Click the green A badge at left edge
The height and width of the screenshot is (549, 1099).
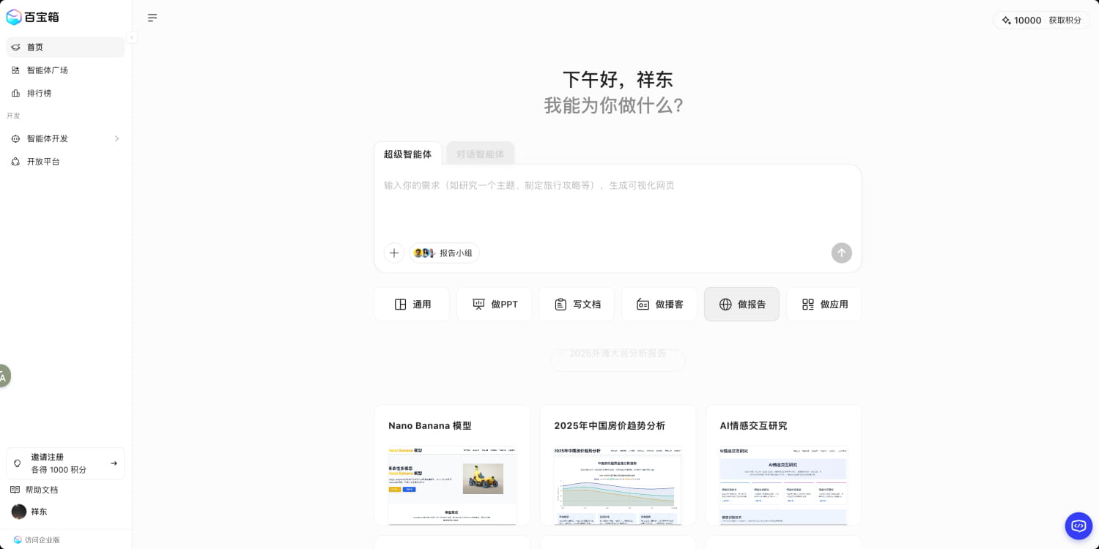point(4,376)
